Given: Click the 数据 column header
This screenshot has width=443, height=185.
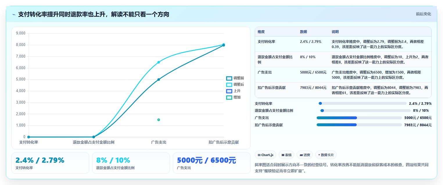Looking at the screenshot, I should [x=304, y=32].
